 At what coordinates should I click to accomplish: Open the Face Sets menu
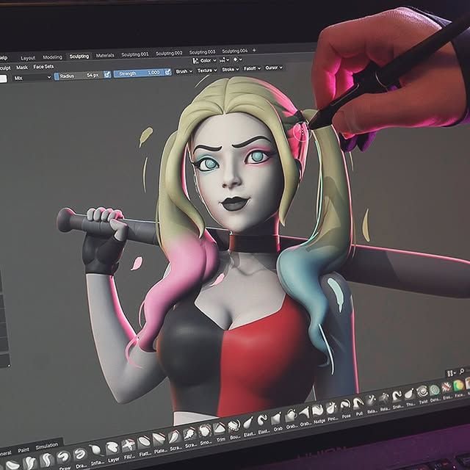pyautogui.click(x=43, y=67)
